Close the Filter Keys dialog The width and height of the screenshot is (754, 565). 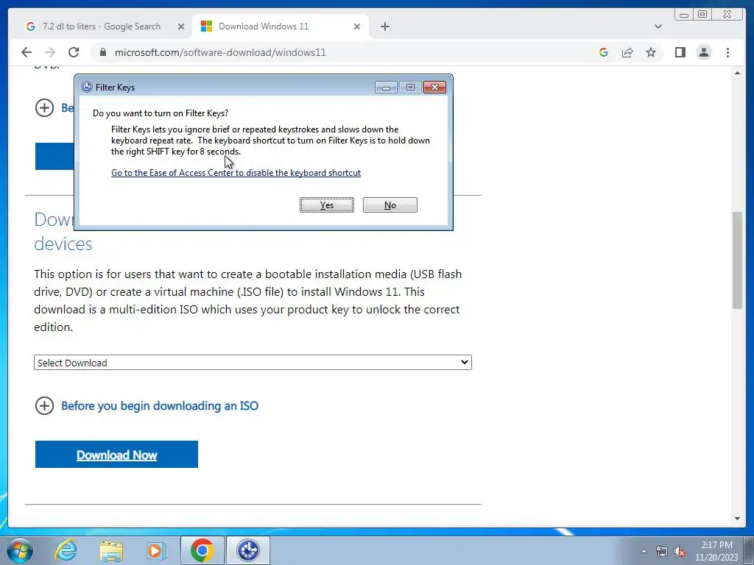[x=434, y=87]
